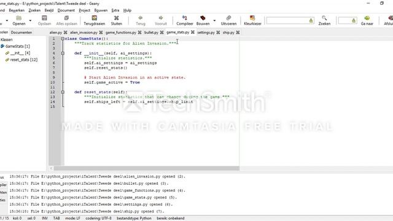This screenshot has height=221, width=393.
Task: Click the Sluiten close-file icon
Action: click(116, 18)
